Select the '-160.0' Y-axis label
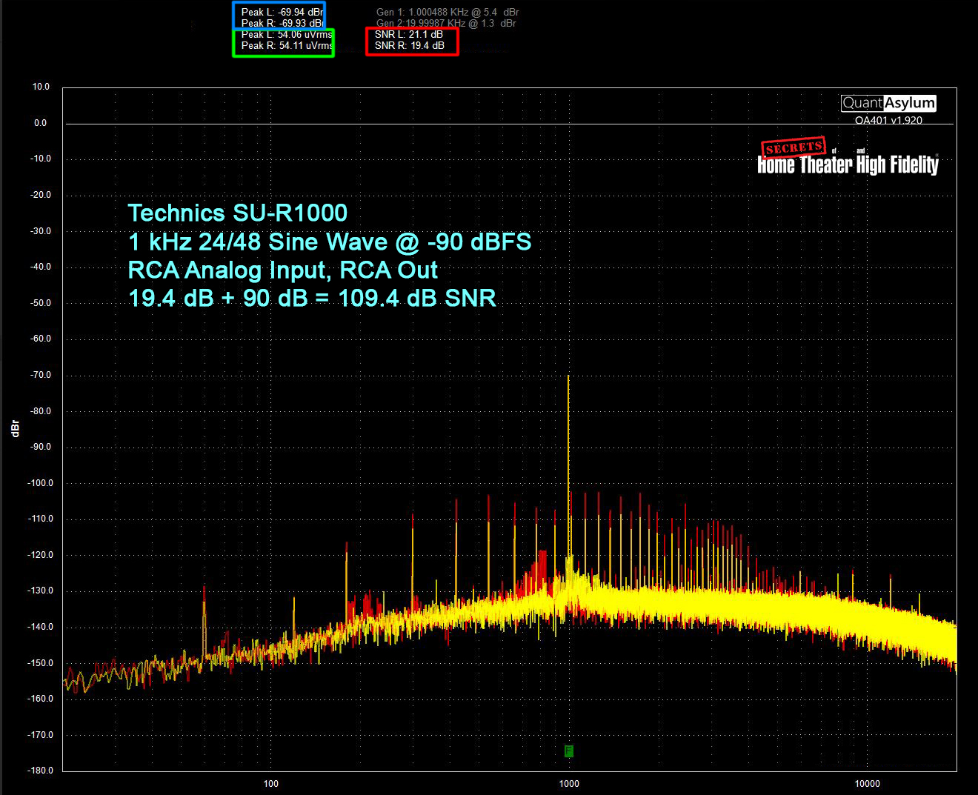This screenshot has height=795, width=978. 41,699
